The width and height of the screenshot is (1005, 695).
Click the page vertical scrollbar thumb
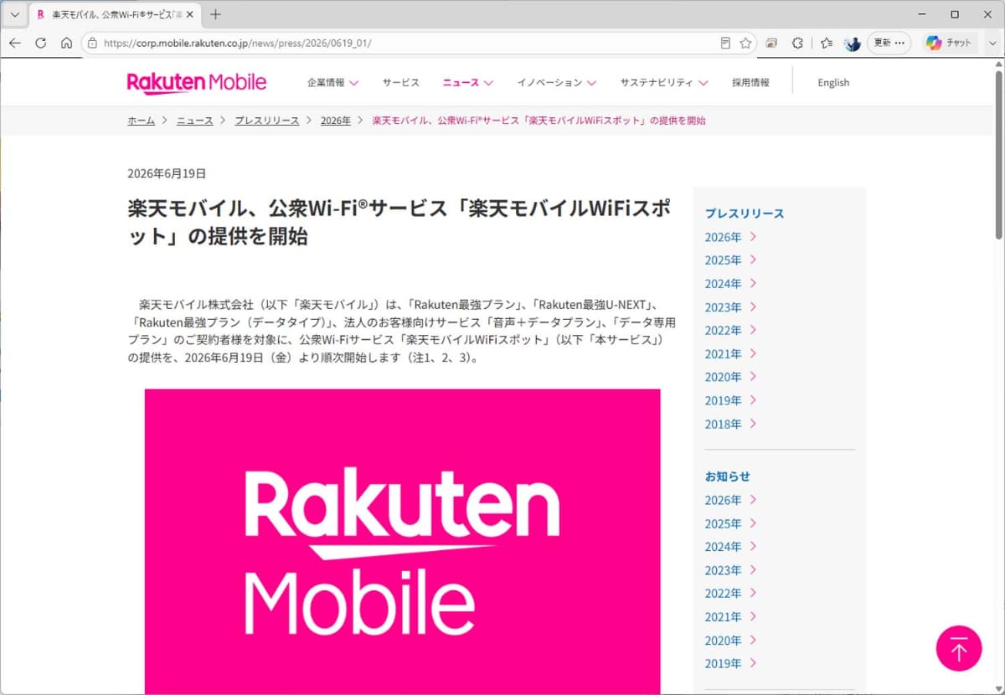(998, 155)
